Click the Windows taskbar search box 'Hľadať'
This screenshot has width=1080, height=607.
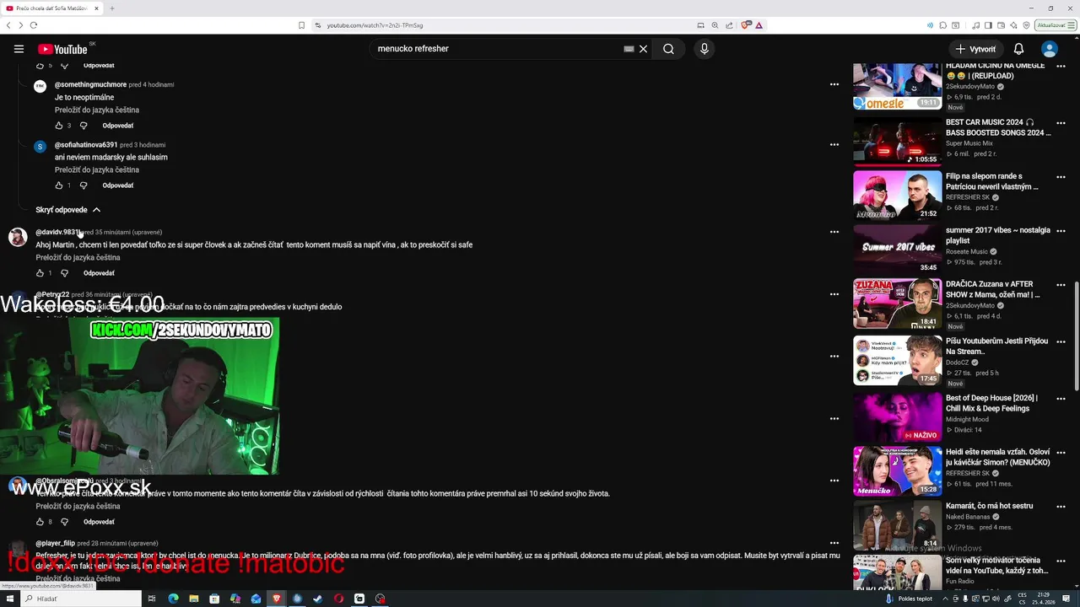click(x=80, y=599)
